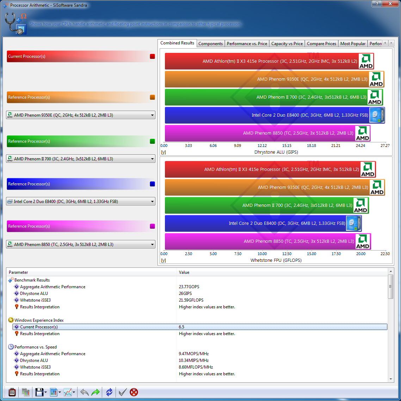Click the red cancel X icon

[134, 392]
